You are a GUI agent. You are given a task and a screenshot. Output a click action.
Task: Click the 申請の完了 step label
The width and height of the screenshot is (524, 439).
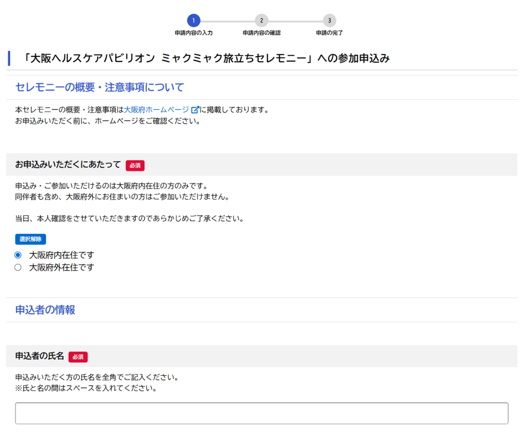(x=330, y=33)
